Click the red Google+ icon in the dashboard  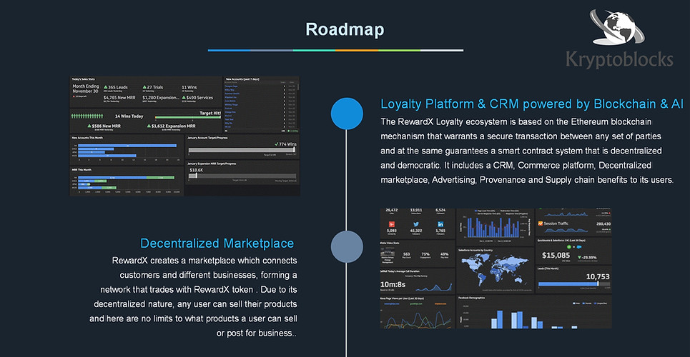click(392, 224)
